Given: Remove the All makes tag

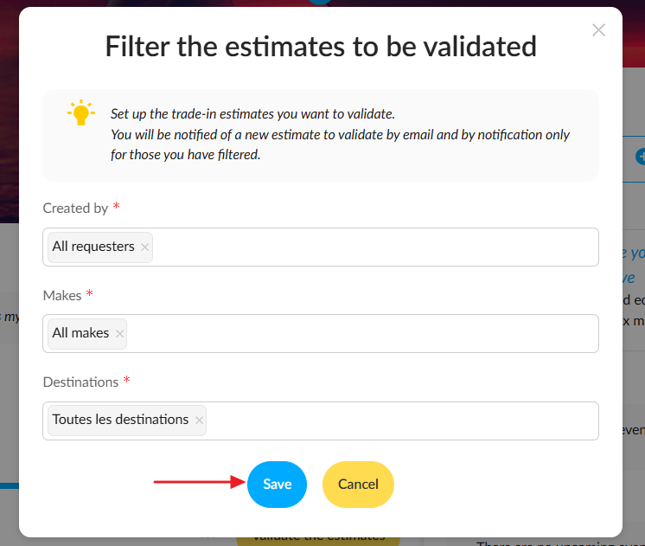Looking at the screenshot, I should (x=119, y=333).
